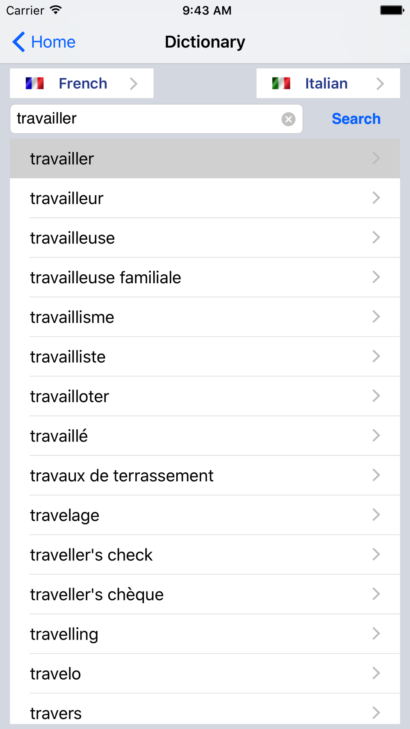The image size is (410, 729).
Task: Tap the French flag icon
Action: (x=34, y=84)
